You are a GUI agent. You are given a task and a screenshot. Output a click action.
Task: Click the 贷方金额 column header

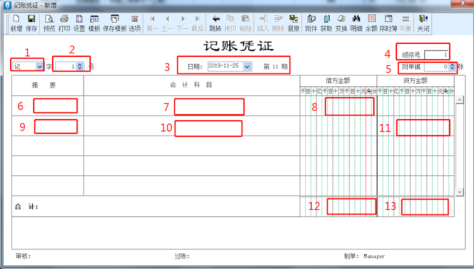pyautogui.click(x=415, y=81)
